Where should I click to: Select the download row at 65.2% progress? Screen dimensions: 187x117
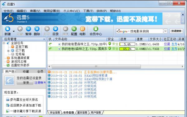[116, 49]
